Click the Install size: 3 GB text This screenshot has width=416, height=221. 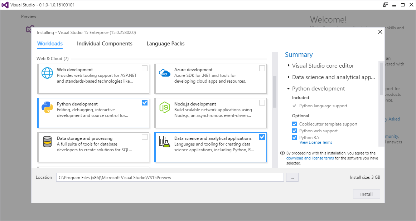click(365, 177)
